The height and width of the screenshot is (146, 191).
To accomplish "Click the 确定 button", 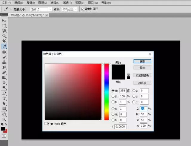I will coord(142,61).
